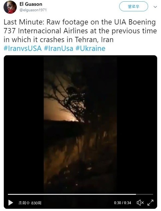161x211 pixels.
Task: Play the embedded crash video
Action: (x=11, y=203)
